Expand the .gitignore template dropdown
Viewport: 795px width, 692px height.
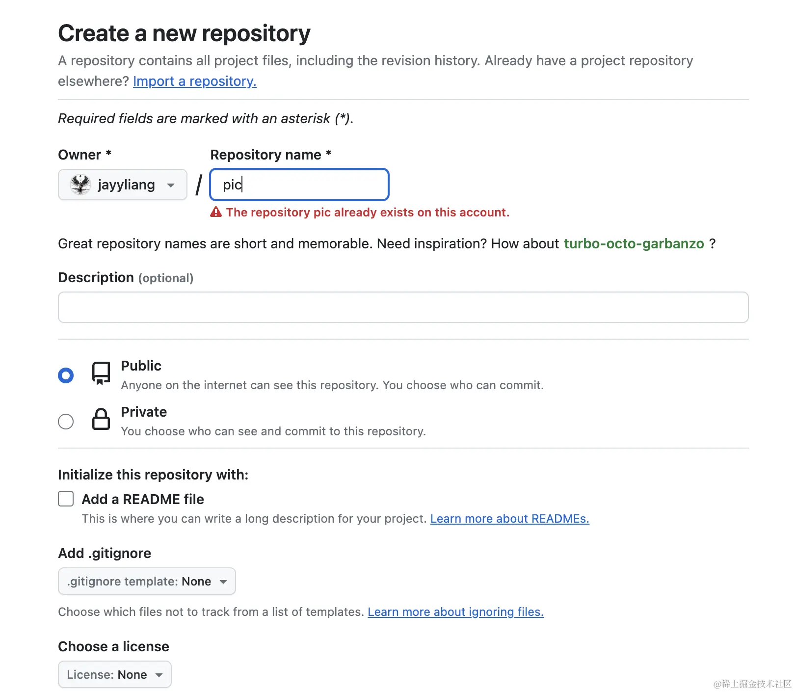147,581
